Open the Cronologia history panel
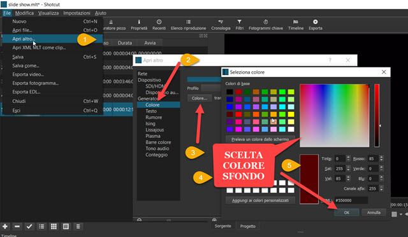Image resolution: width=408 pixels, height=237 pixels. [221, 25]
